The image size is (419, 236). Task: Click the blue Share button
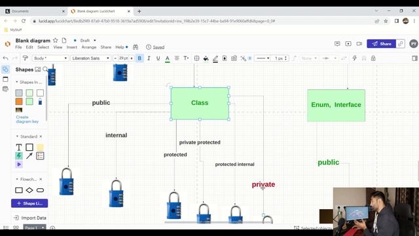[381, 44]
